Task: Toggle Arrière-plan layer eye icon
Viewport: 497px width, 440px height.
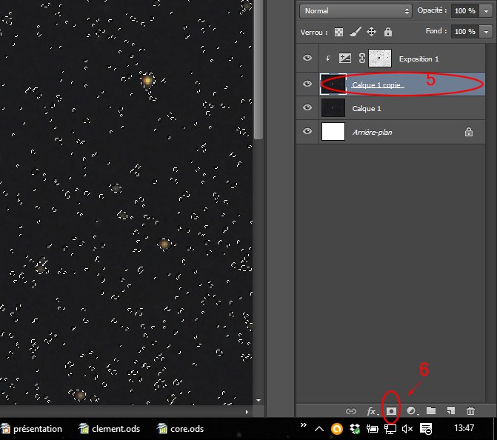Action: [x=307, y=131]
